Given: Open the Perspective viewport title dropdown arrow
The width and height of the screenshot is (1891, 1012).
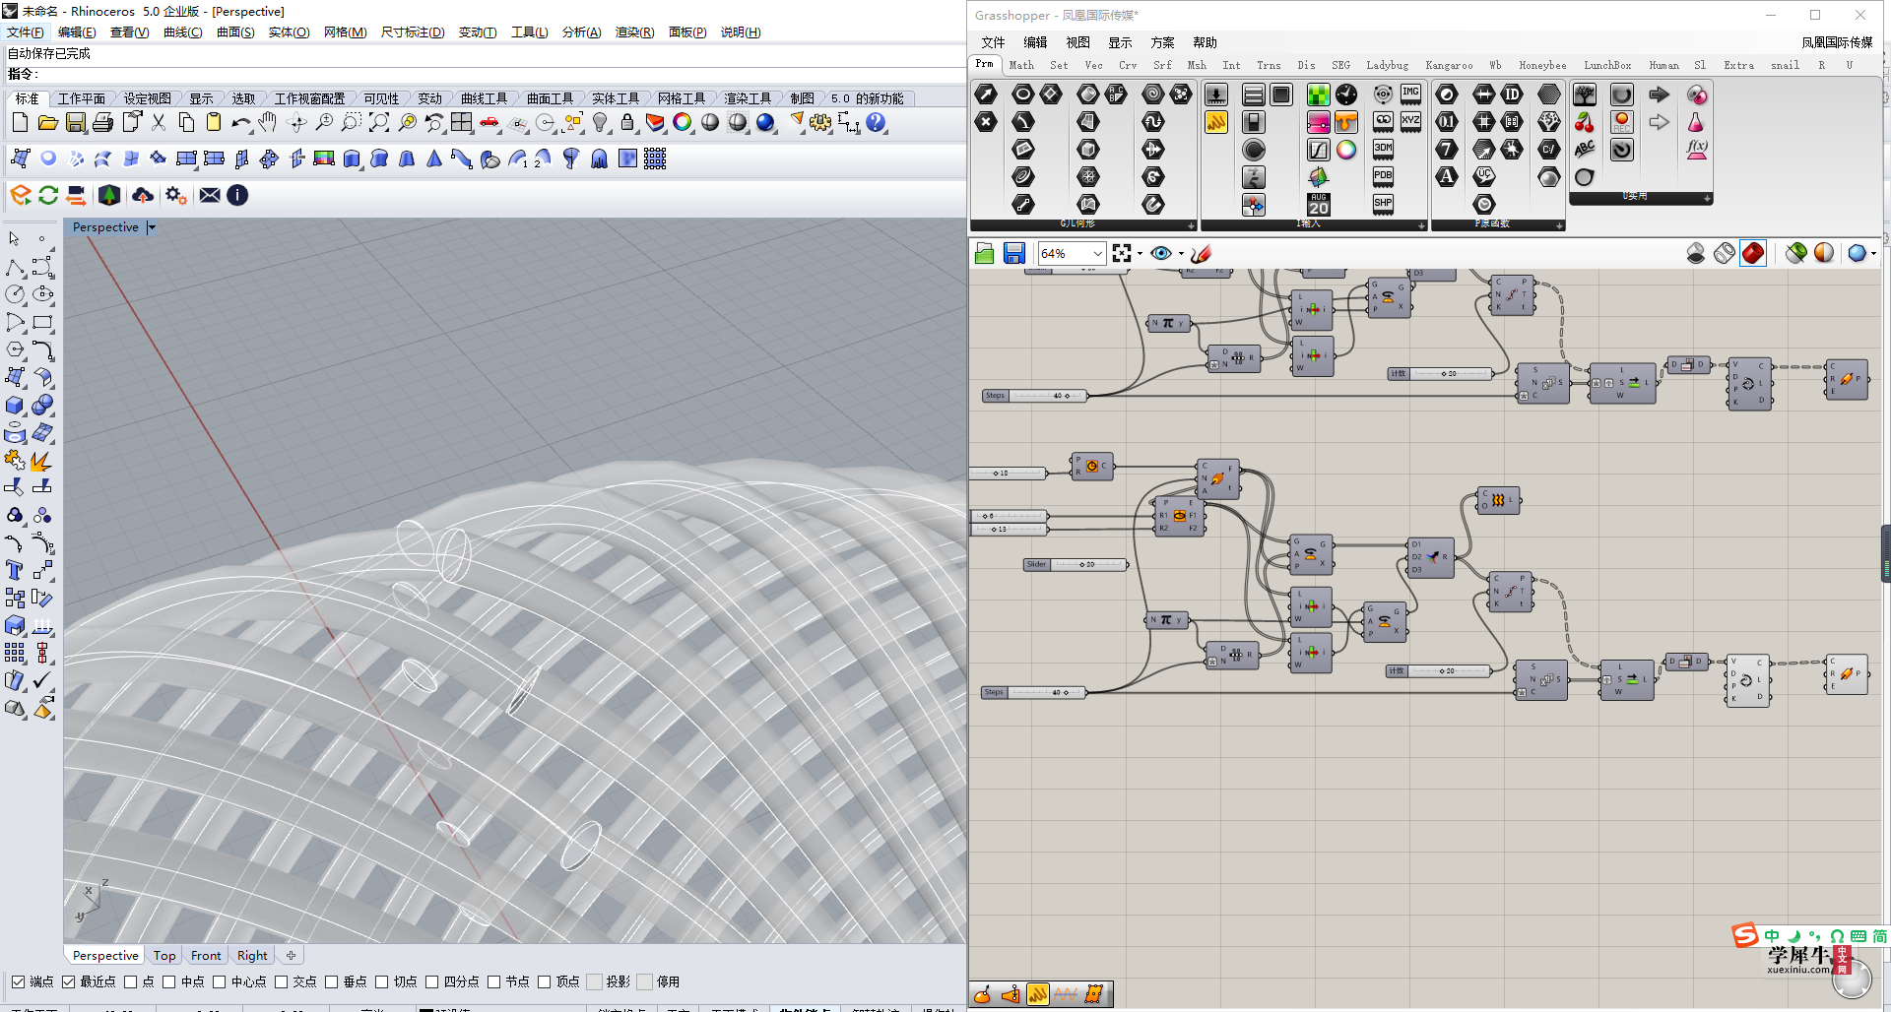Looking at the screenshot, I should pos(152,227).
